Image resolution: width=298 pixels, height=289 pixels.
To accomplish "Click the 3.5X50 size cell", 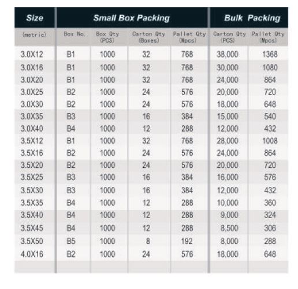I will 32,241.
